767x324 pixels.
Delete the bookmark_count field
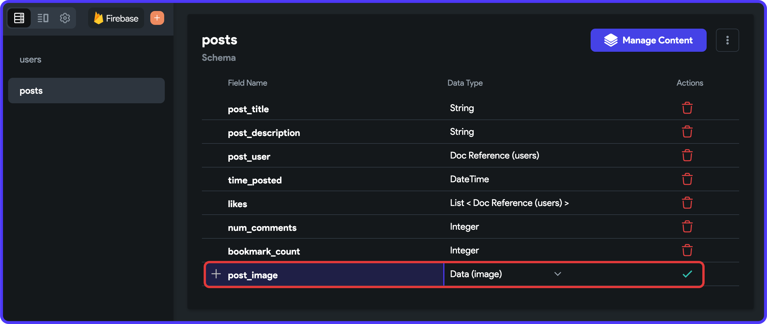coord(687,250)
